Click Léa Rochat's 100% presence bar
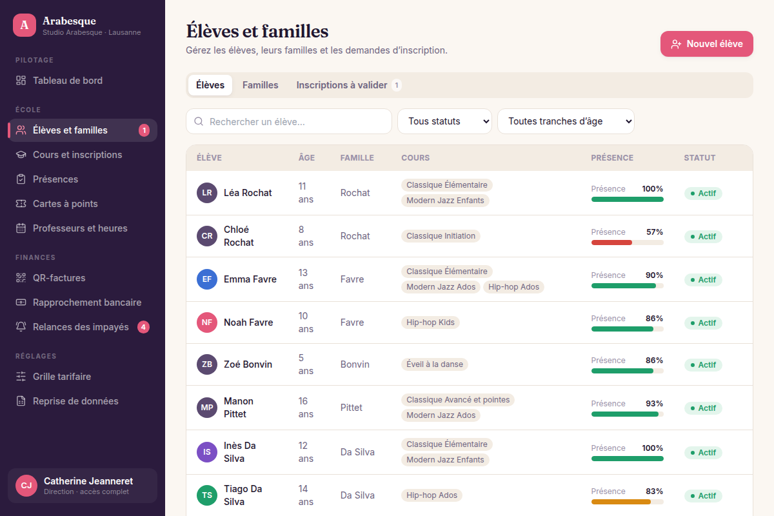Viewport: 774px width, 516px height. 628,199
